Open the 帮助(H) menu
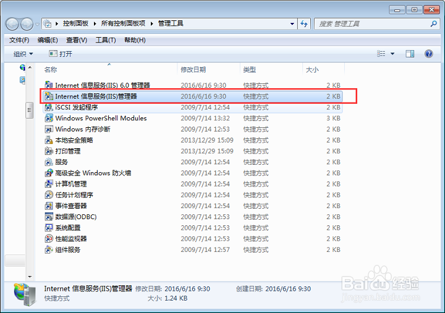 click(x=135, y=40)
